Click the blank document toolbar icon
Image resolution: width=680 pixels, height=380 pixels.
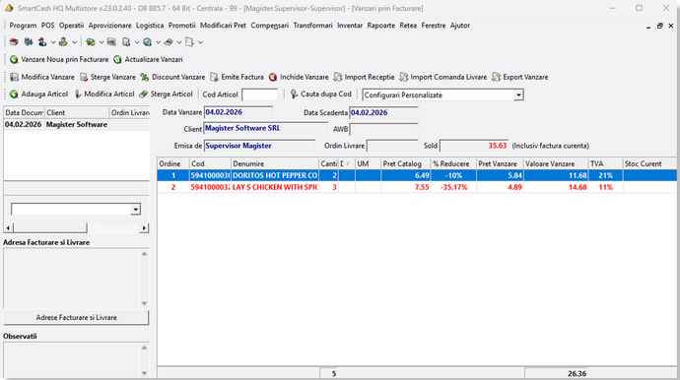pos(189,42)
